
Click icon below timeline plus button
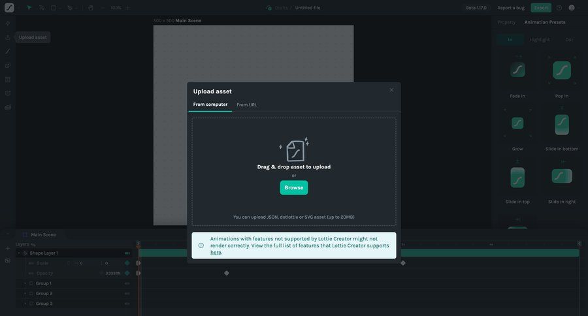(x=7, y=261)
